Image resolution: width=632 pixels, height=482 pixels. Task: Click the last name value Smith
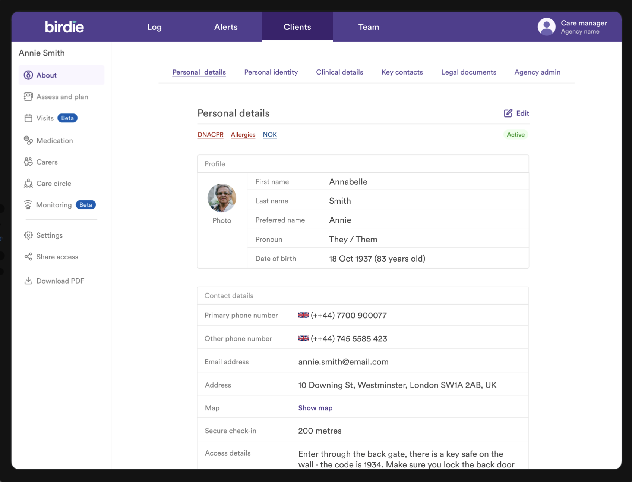[340, 201]
